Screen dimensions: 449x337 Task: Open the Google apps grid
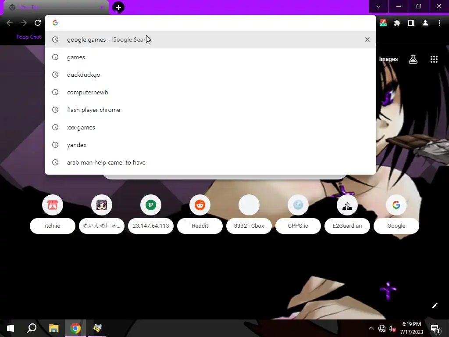[434, 59]
